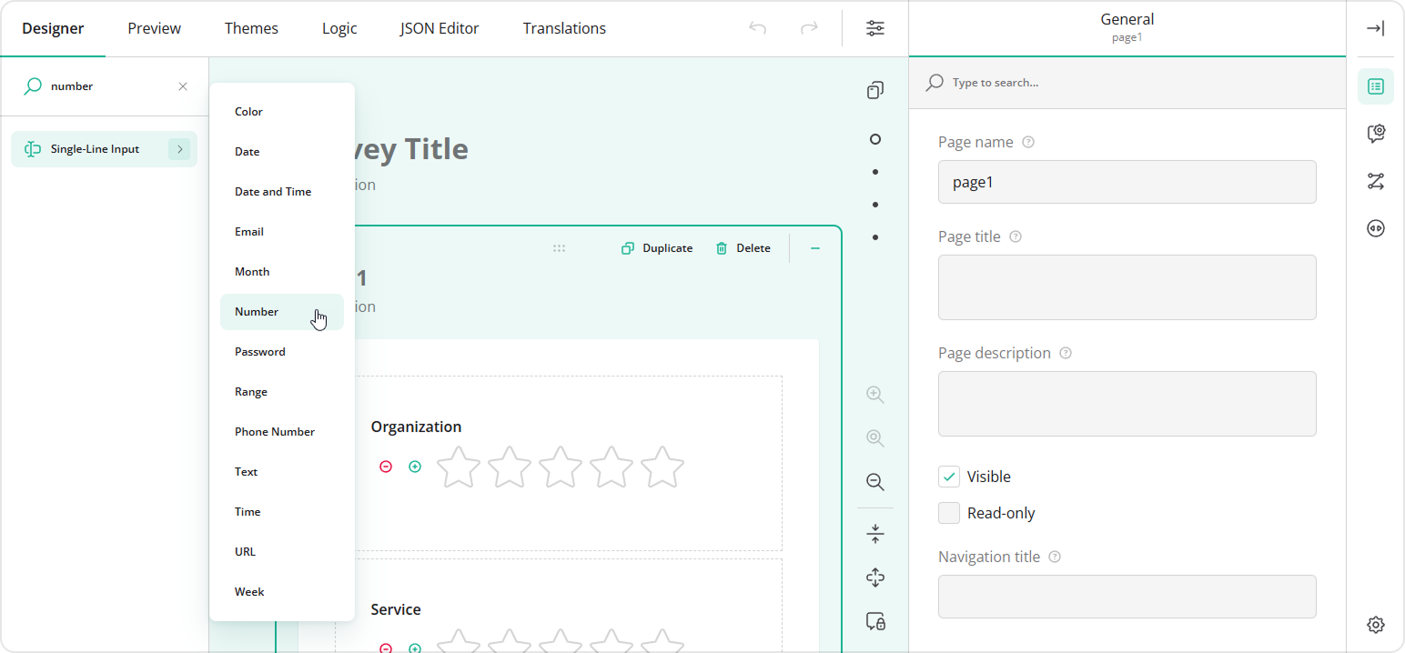Choose Number from the input type list
The width and height of the screenshot is (1405, 653).
[x=258, y=311]
